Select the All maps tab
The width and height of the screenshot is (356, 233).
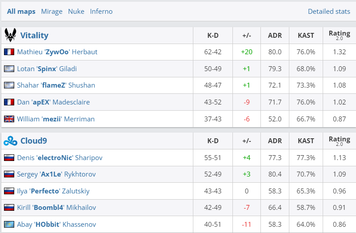[x=21, y=12]
